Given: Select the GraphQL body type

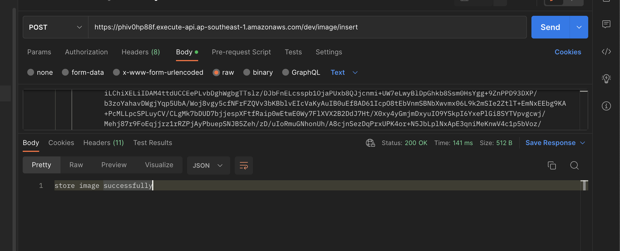Looking at the screenshot, I should tap(286, 72).
